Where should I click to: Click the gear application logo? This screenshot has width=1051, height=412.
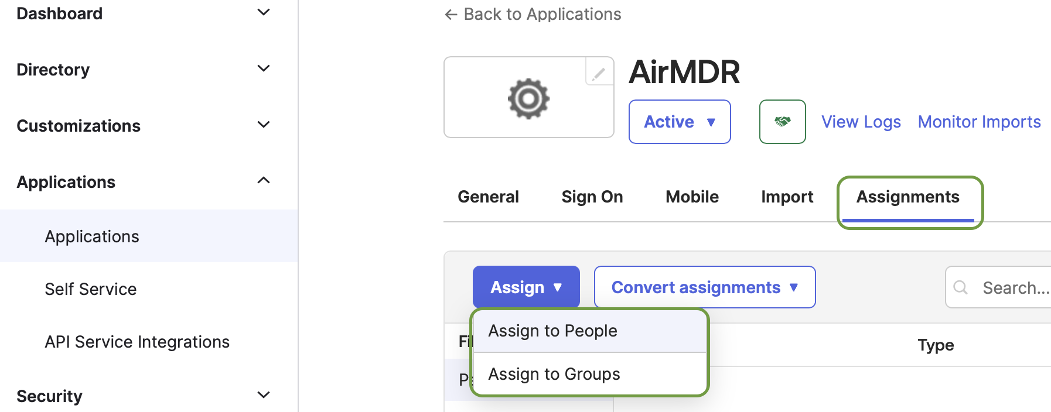tap(528, 98)
